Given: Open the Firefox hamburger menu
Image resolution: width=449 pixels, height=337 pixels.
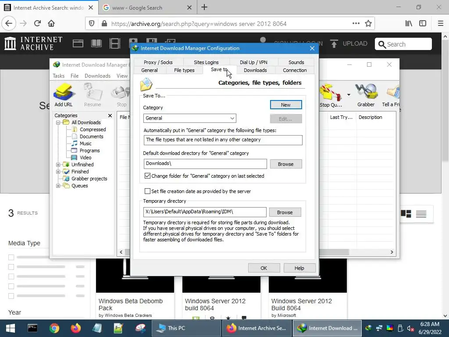Looking at the screenshot, I should (440, 24).
